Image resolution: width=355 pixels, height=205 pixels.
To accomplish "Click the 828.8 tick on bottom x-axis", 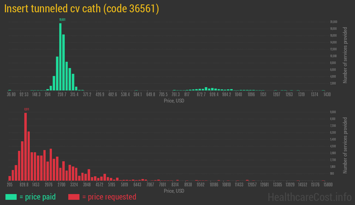I will click(x=24, y=185).
